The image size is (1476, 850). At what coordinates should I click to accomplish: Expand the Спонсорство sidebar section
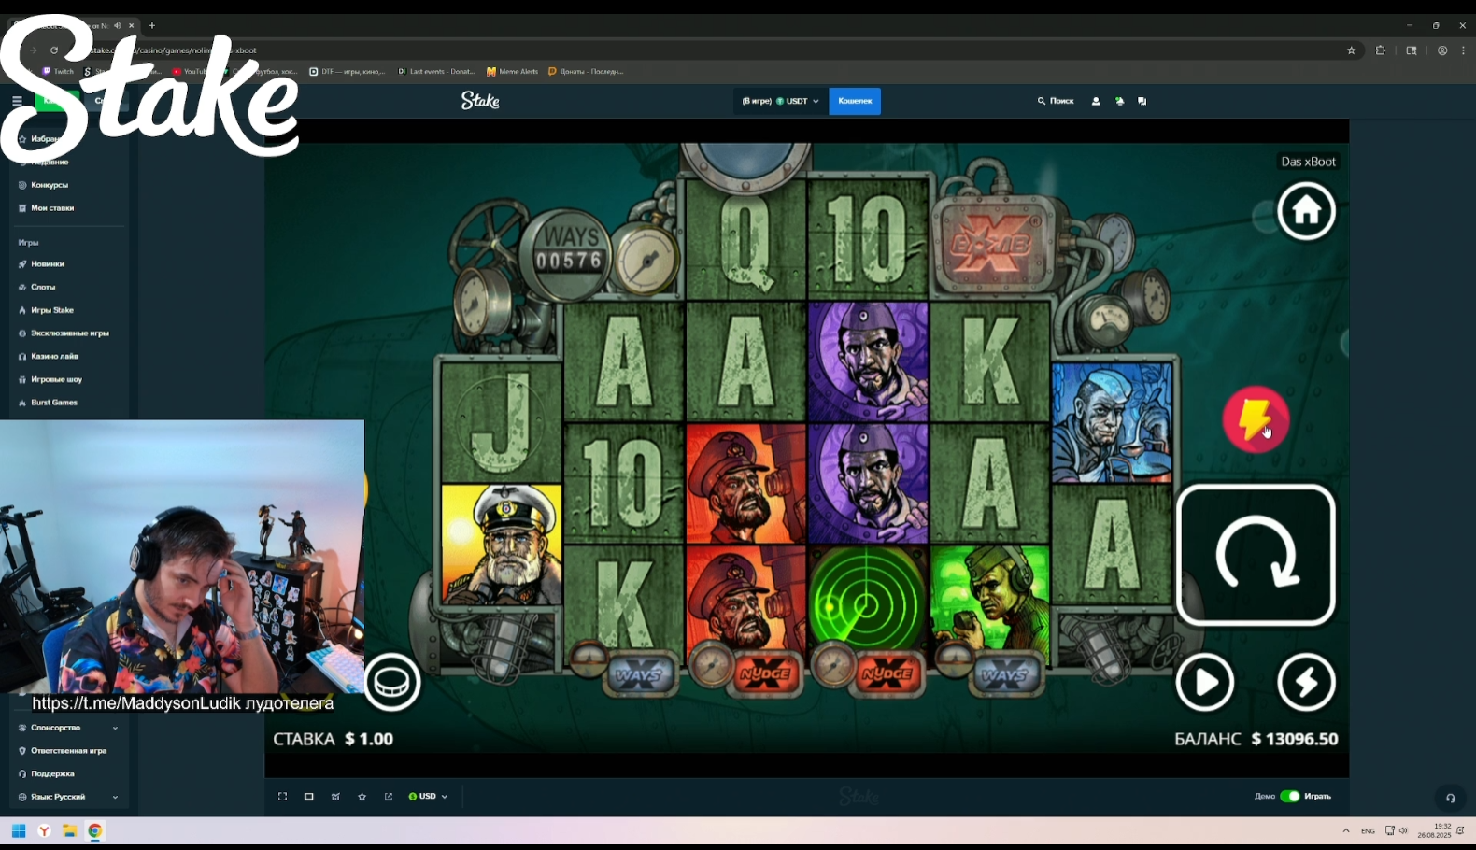67,728
